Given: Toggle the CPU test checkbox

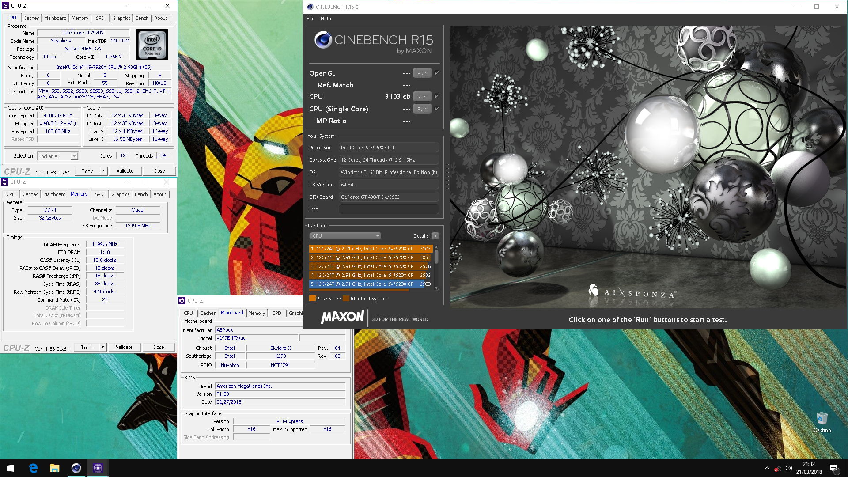Looking at the screenshot, I should coord(437,96).
